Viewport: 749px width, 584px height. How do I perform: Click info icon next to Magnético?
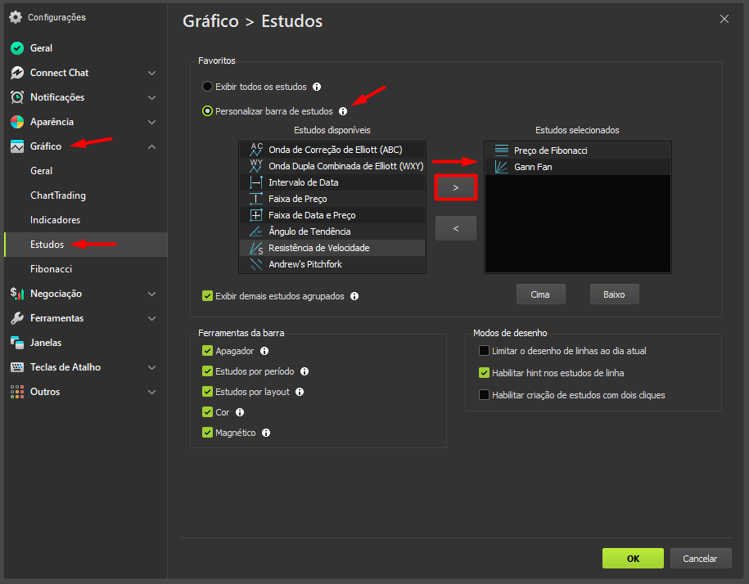click(x=266, y=433)
